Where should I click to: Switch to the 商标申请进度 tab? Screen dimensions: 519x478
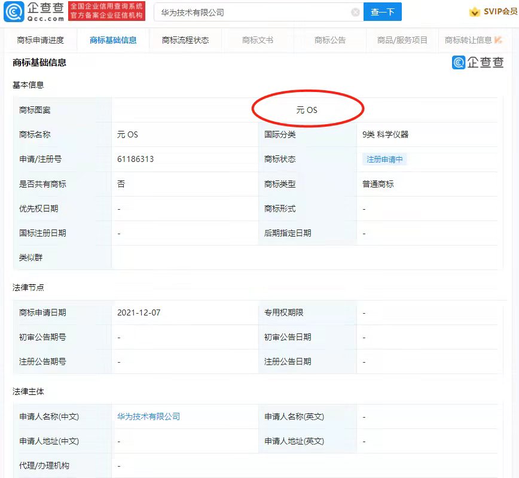pyautogui.click(x=41, y=41)
